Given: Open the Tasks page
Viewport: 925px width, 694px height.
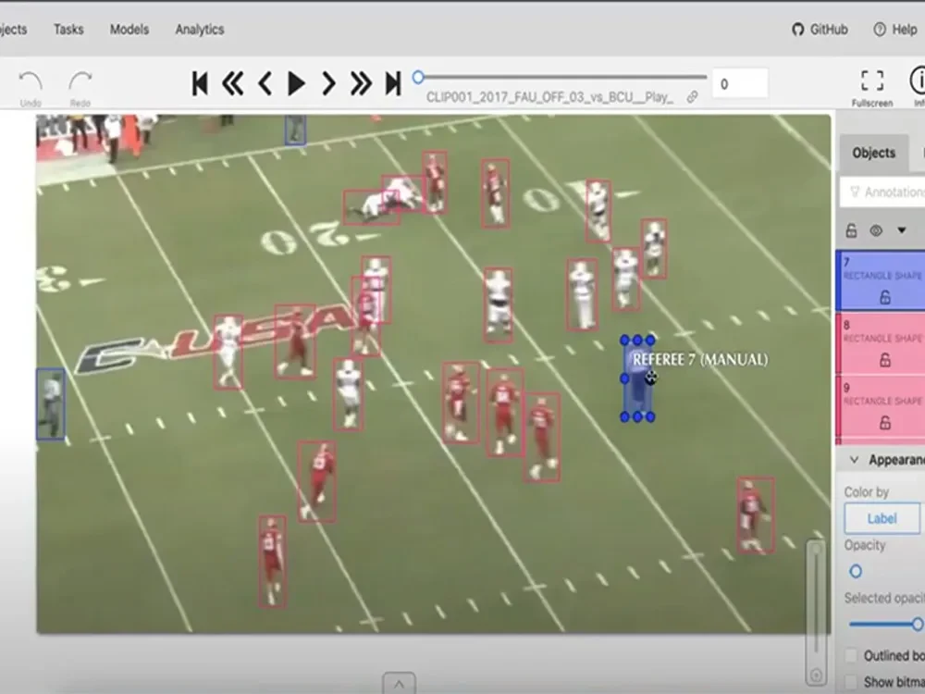Looking at the screenshot, I should click(x=68, y=30).
